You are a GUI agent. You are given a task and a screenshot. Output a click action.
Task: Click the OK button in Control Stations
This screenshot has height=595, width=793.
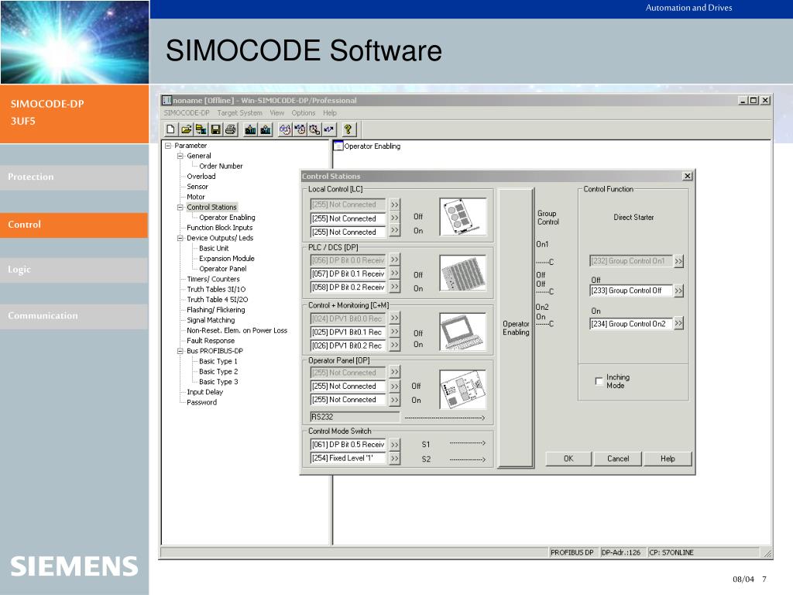[568, 459]
